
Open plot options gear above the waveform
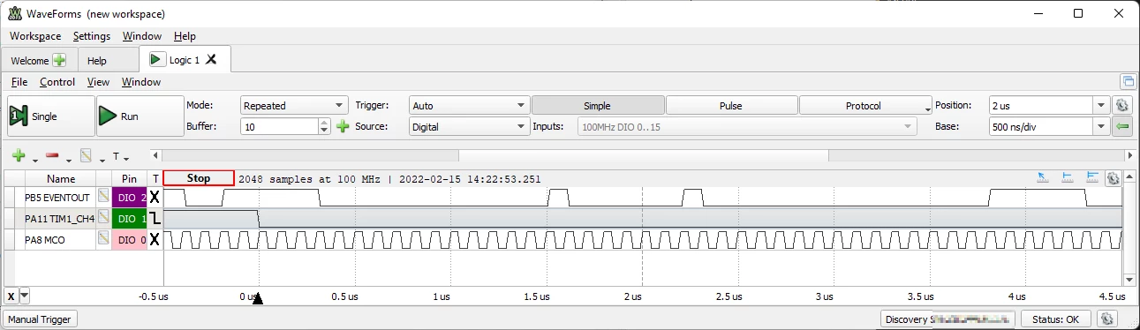point(1114,177)
